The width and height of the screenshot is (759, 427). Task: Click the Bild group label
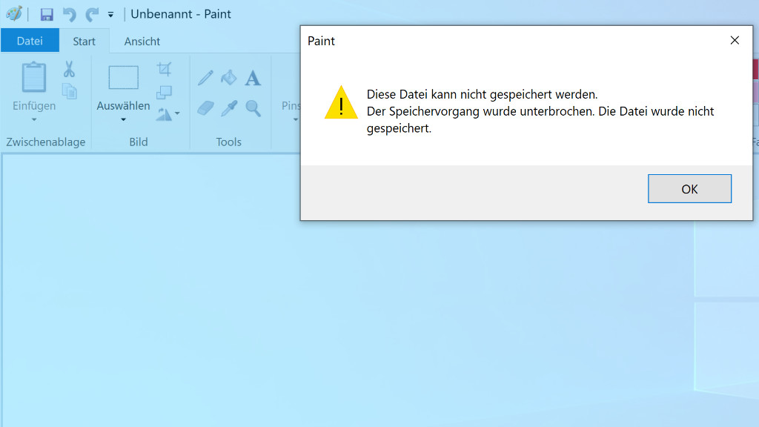pyautogui.click(x=139, y=142)
